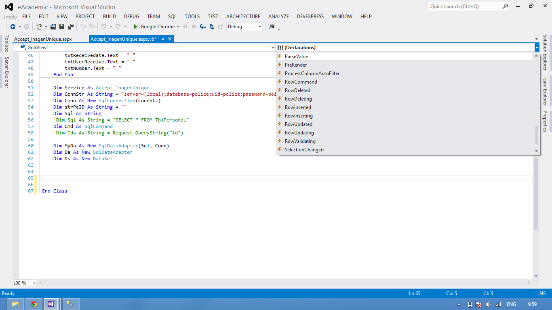
Task: Expand the GridView1 class name dropdown
Action: point(273,48)
